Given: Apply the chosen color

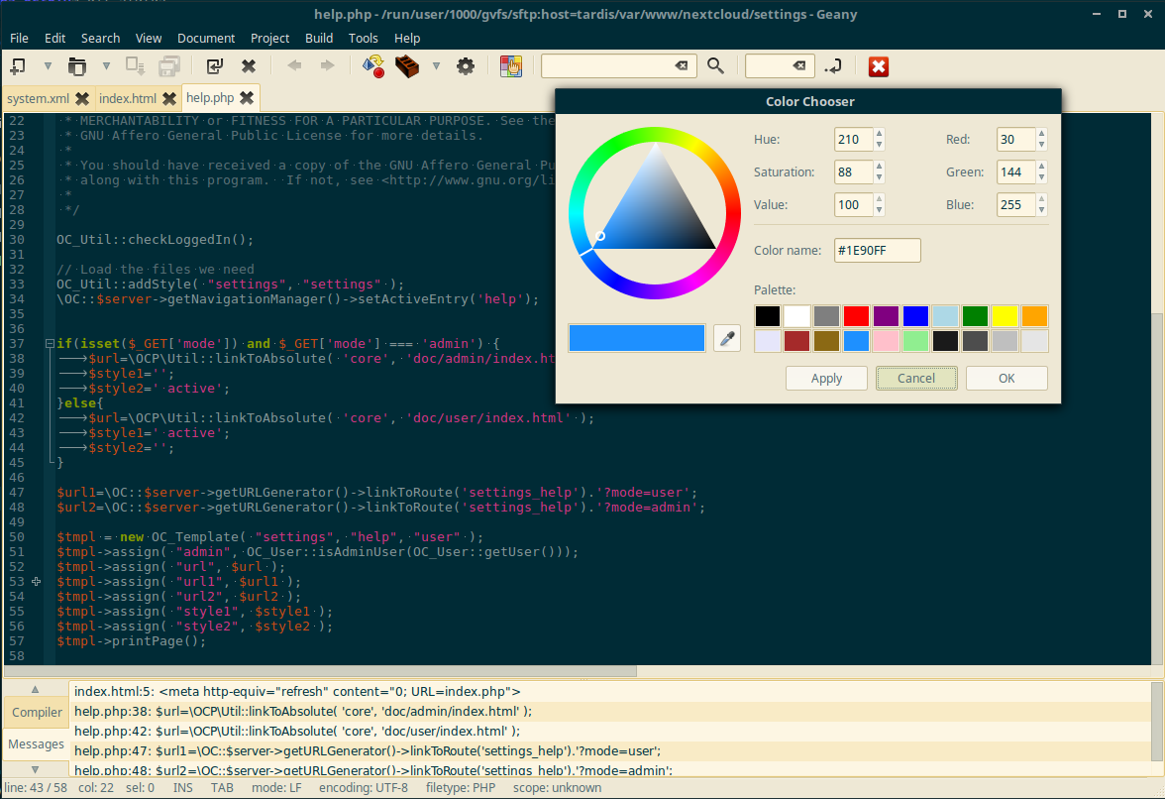Looking at the screenshot, I should pos(826,378).
